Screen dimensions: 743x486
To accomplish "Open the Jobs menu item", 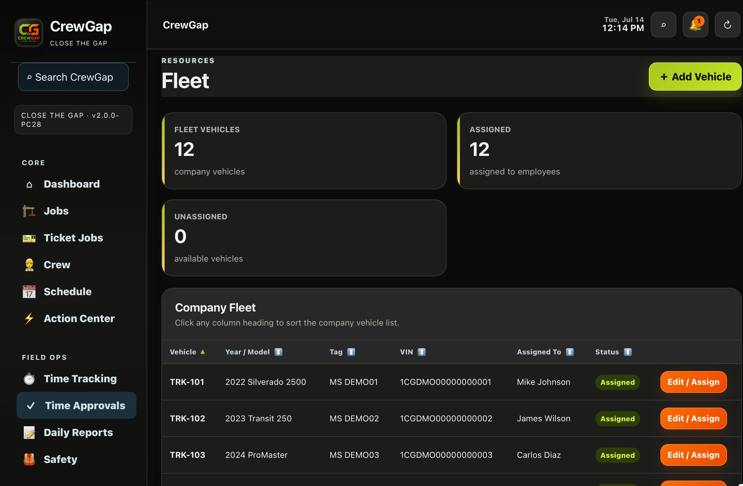I will [x=76, y=211].
